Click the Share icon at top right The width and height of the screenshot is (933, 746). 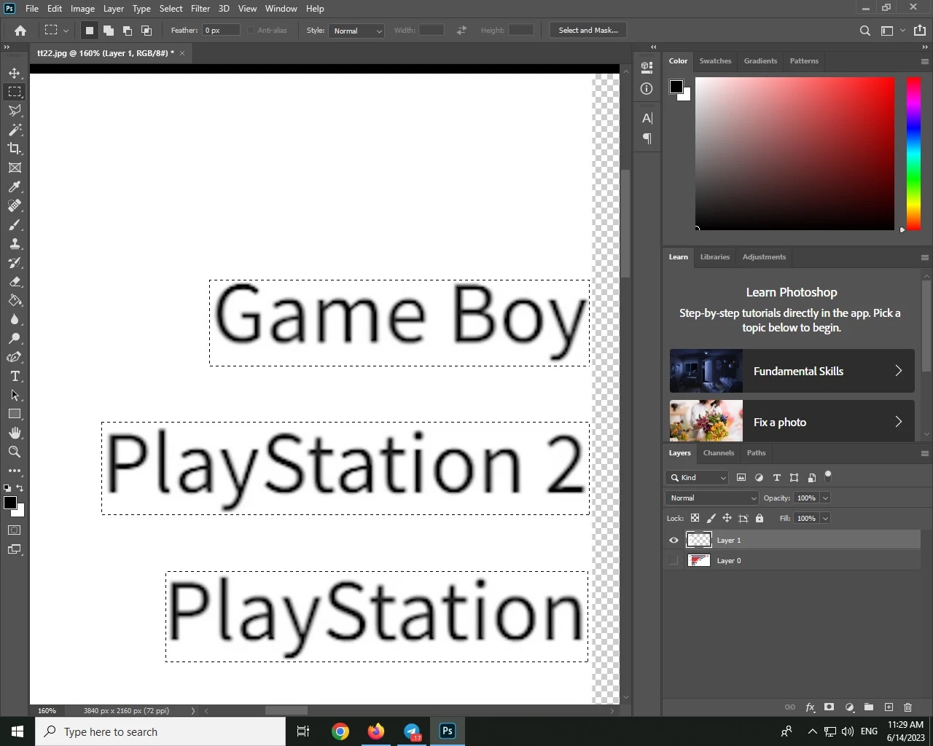coord(920,31)
